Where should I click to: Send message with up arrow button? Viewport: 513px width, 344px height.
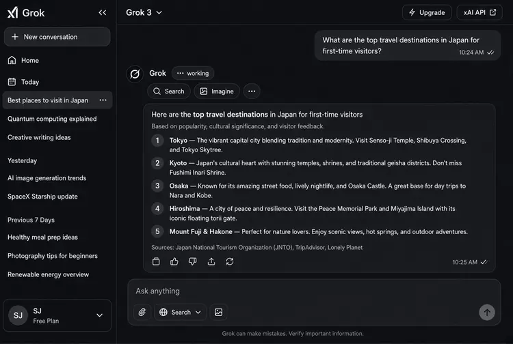point(487,313)
